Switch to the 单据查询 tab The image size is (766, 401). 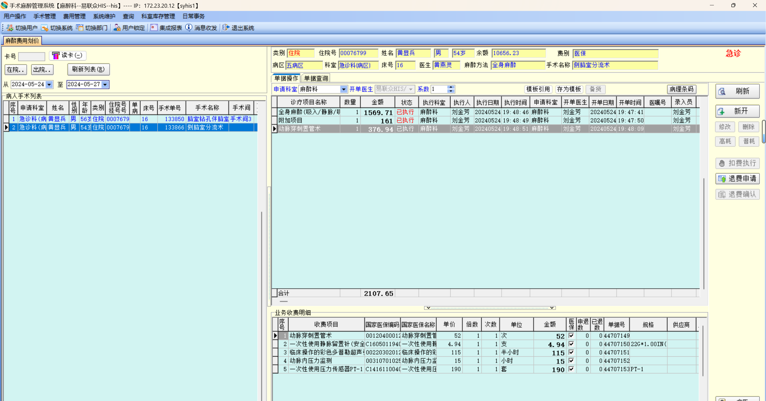(316, 78)
